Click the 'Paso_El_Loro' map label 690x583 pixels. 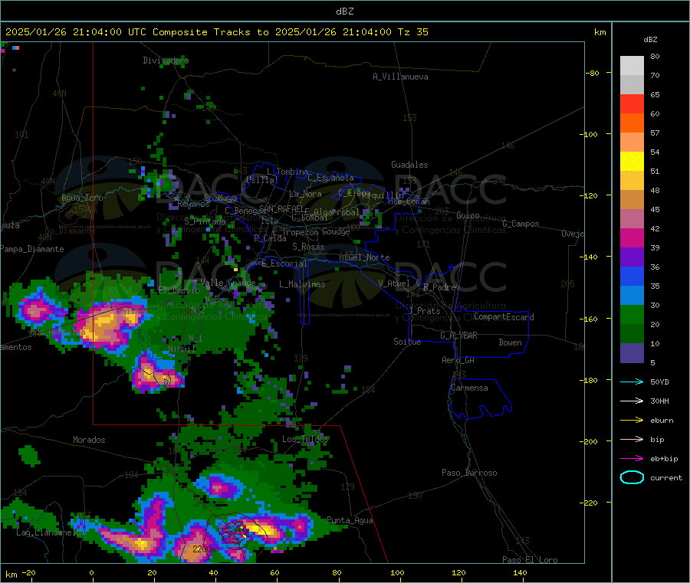pos(530,560)
